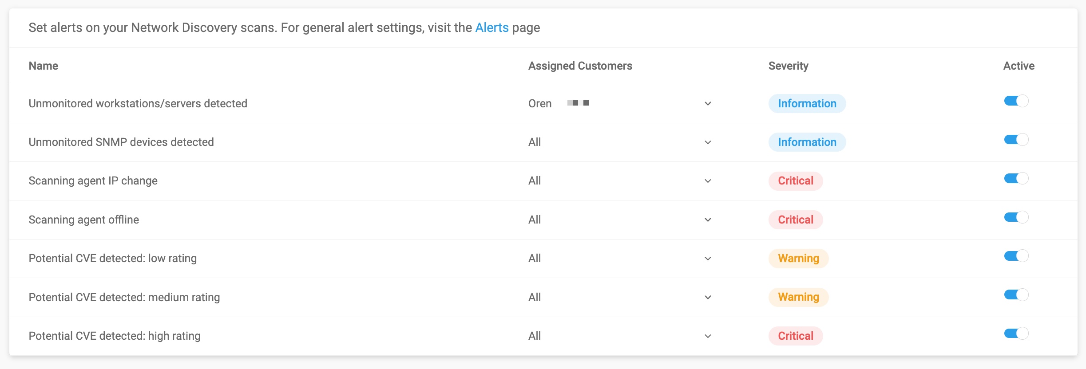The width and height of the screenshot is (1086, 369).
Task: Select 'Unmonitored workstations/servers detected' alert name
Action: [138, 103]
